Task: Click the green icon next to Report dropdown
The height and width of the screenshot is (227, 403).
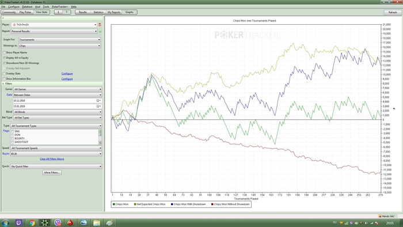Action: pyautogui.click(x=100, y=31)
